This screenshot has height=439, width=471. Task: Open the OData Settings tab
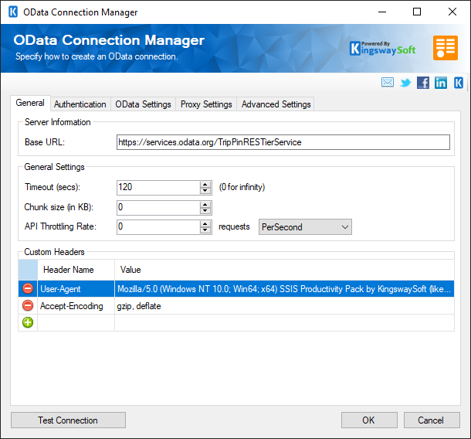coord(143,104)
